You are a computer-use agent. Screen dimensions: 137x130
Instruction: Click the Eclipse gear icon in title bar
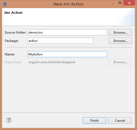(x=5, y=4)
